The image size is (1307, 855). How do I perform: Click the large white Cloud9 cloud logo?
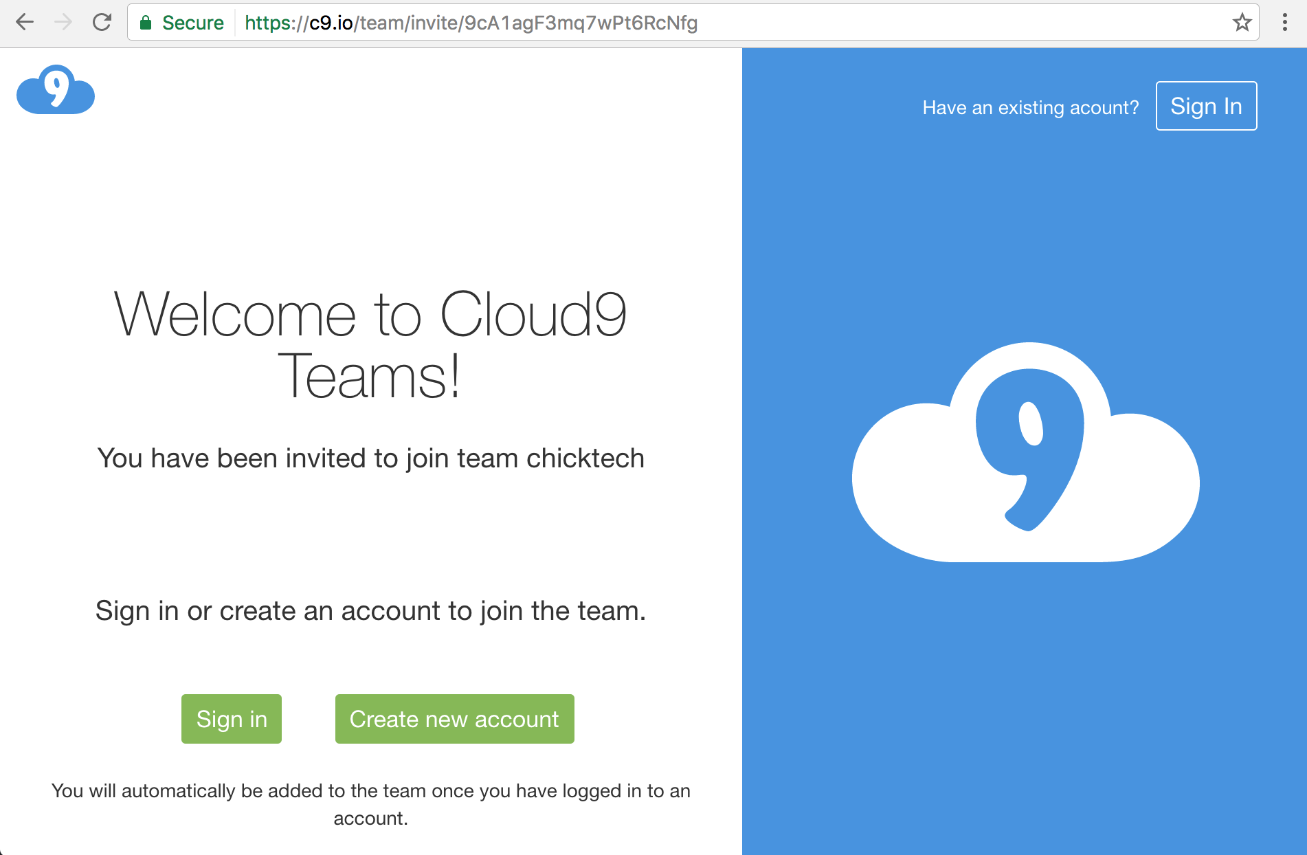coord(1025,452)
